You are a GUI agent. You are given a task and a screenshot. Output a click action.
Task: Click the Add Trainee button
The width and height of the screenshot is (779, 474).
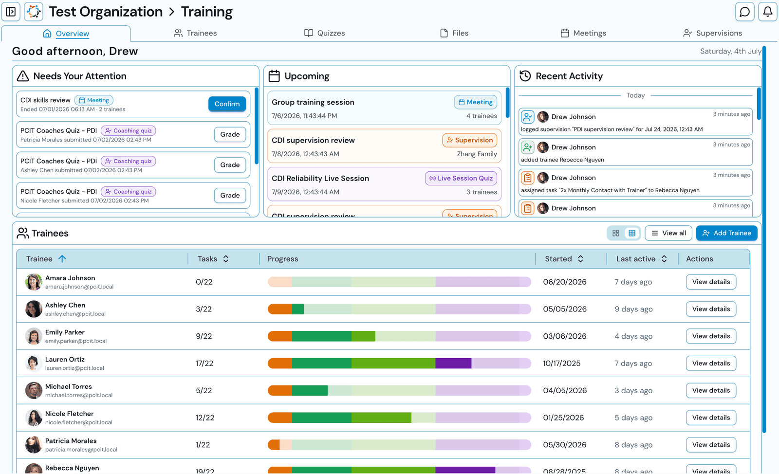pos(726,233)
